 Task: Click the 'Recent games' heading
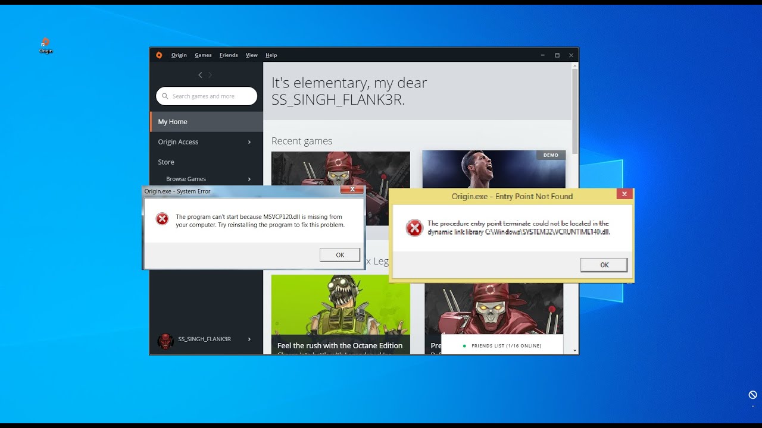[302, 141]
